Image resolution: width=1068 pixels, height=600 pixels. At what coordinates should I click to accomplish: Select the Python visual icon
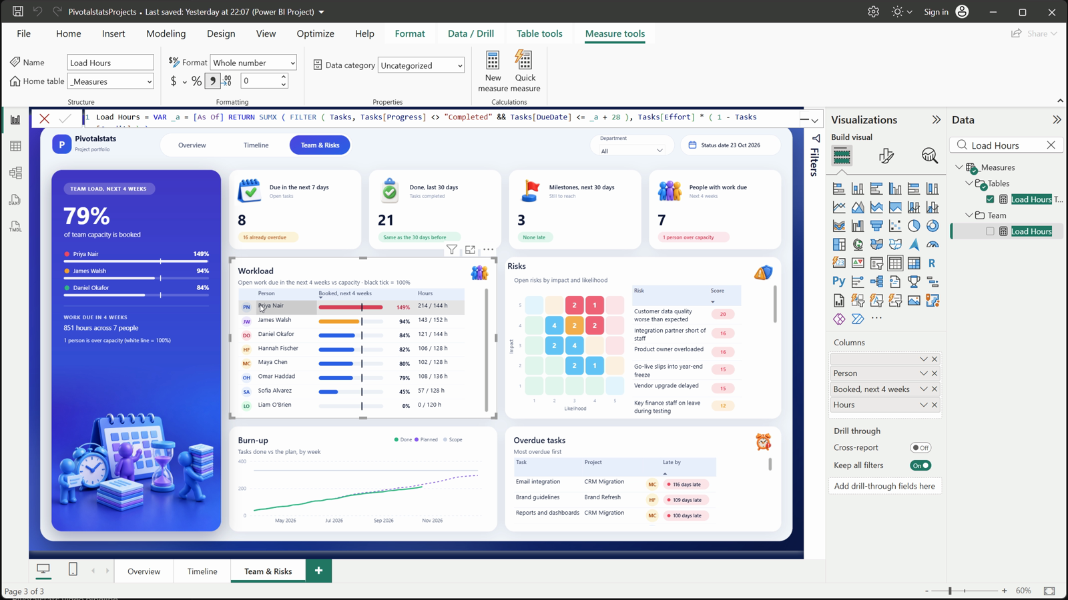[839, 282]
